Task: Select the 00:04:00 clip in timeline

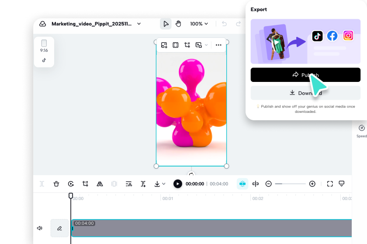Action: coord(211,228)
